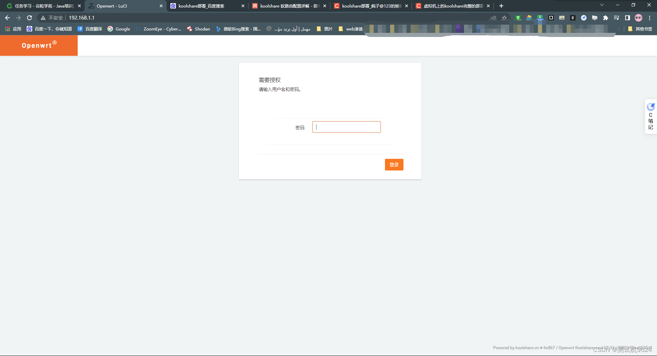
Task: Open the dark bracket-logo extension icon
Action: [x=573, y=18]
